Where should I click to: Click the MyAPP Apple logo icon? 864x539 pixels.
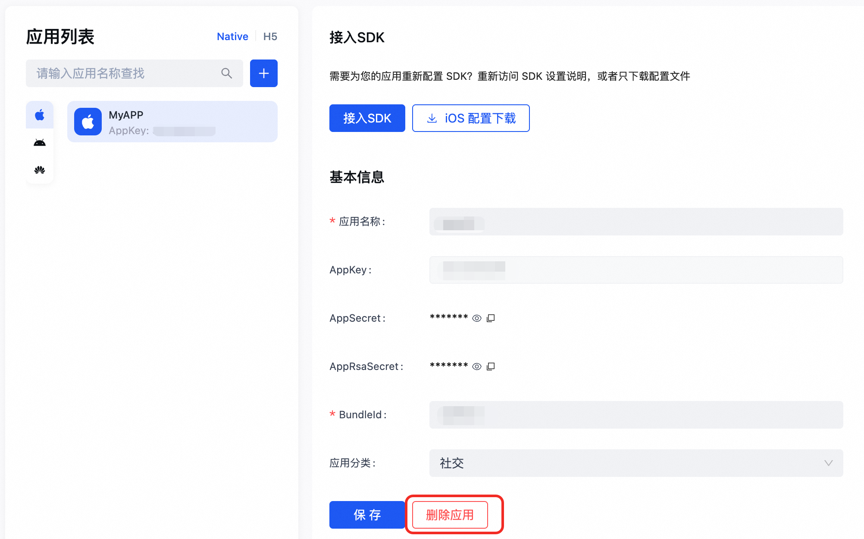coord(88,122)
